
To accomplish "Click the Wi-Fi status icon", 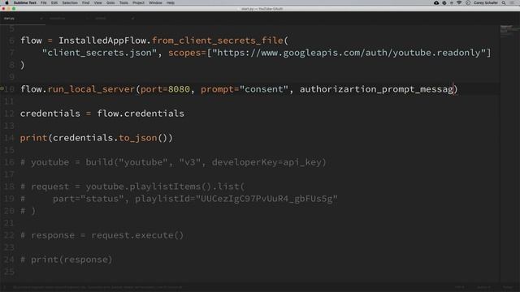I will 459,2.
